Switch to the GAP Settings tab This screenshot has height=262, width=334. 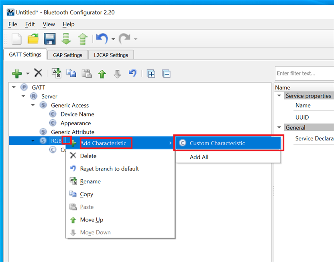tap(67, 55)
